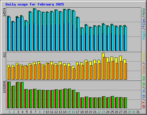Click day 13 label on the axis
This screenshot has height=115, width=147.
pos(60,112)
